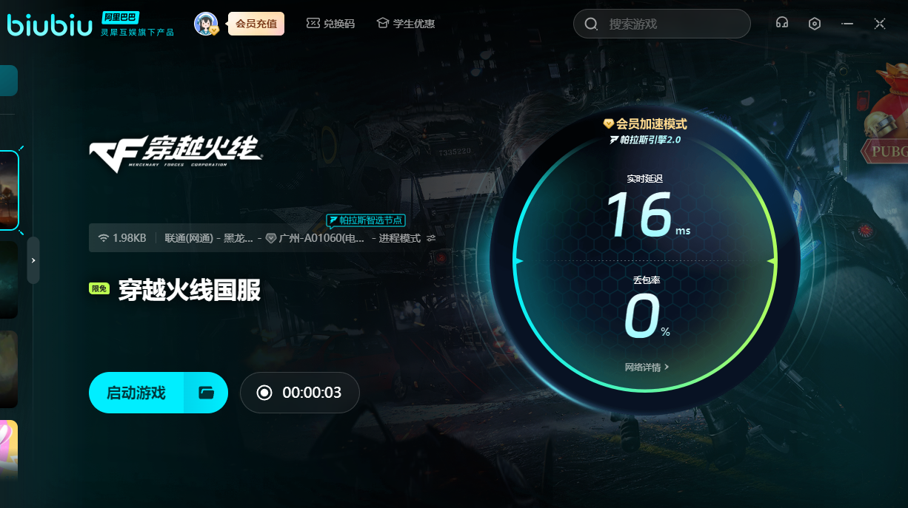This screenshot has width=908, height=508.
Task: Click the Wi-Fi speed icon showing 1.98KB
Action: tap(104, 238)
